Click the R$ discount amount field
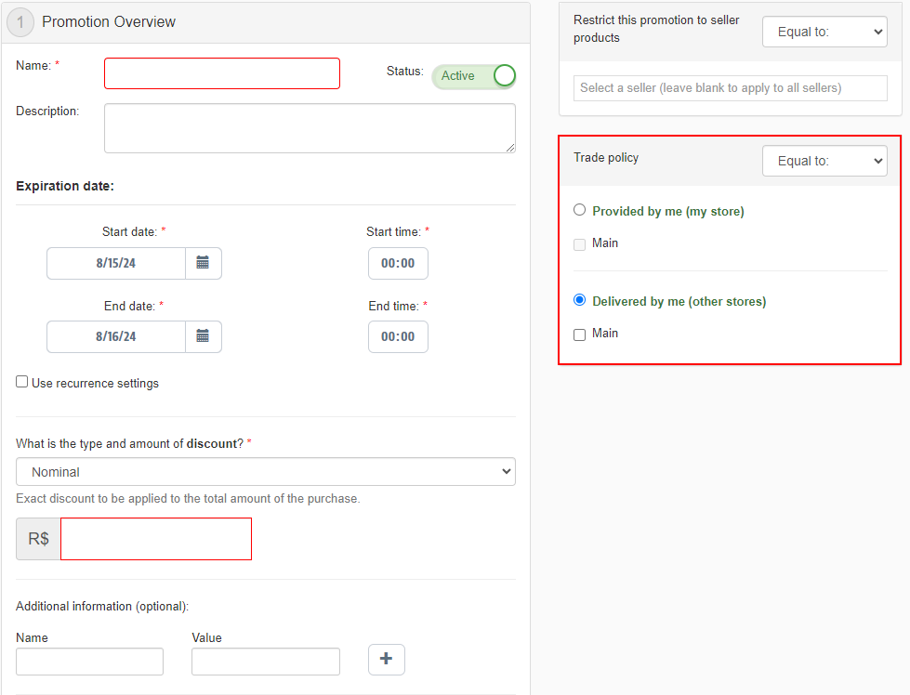This screenshot has width=910, height=695. tap(156, 539)
